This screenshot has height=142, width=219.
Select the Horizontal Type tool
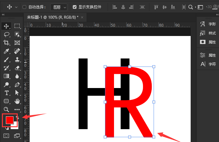coord(6,93)
